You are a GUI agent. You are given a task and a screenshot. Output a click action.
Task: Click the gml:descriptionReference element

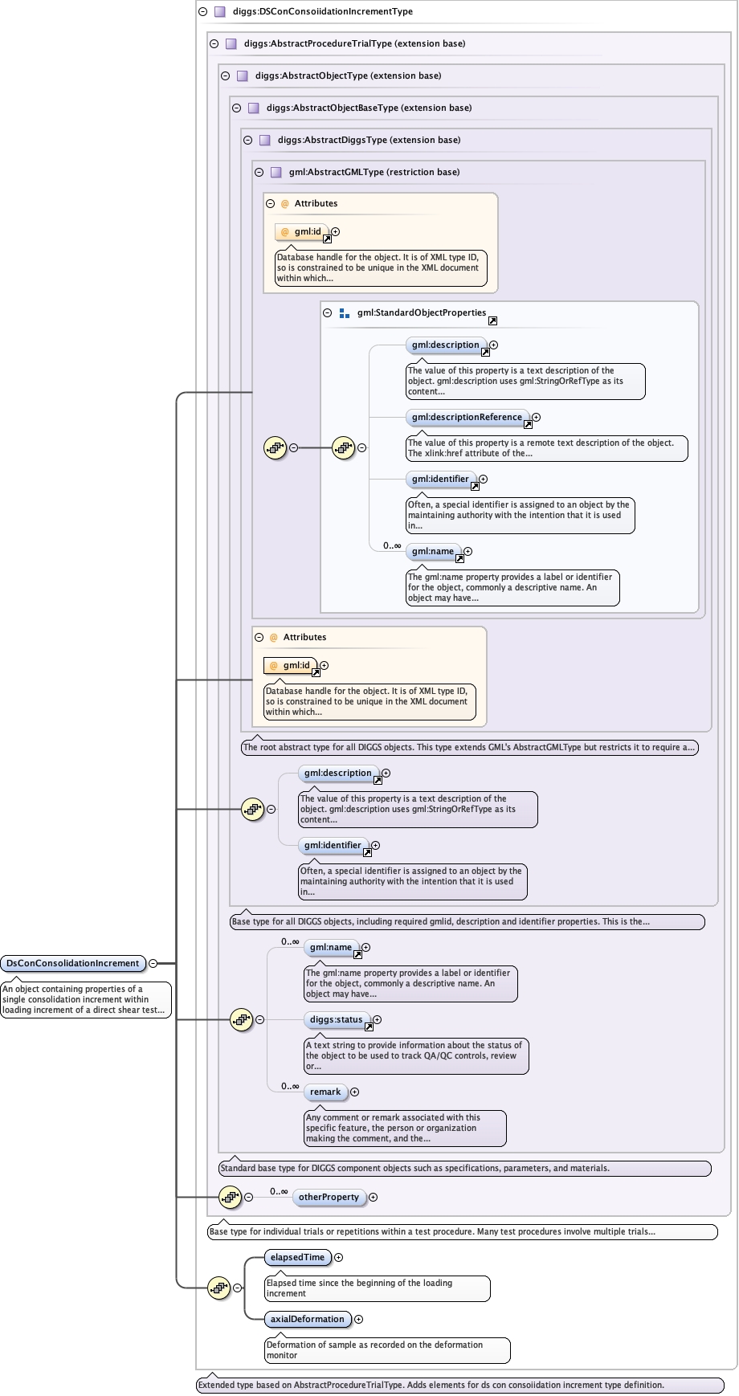(x=467, y=417)
